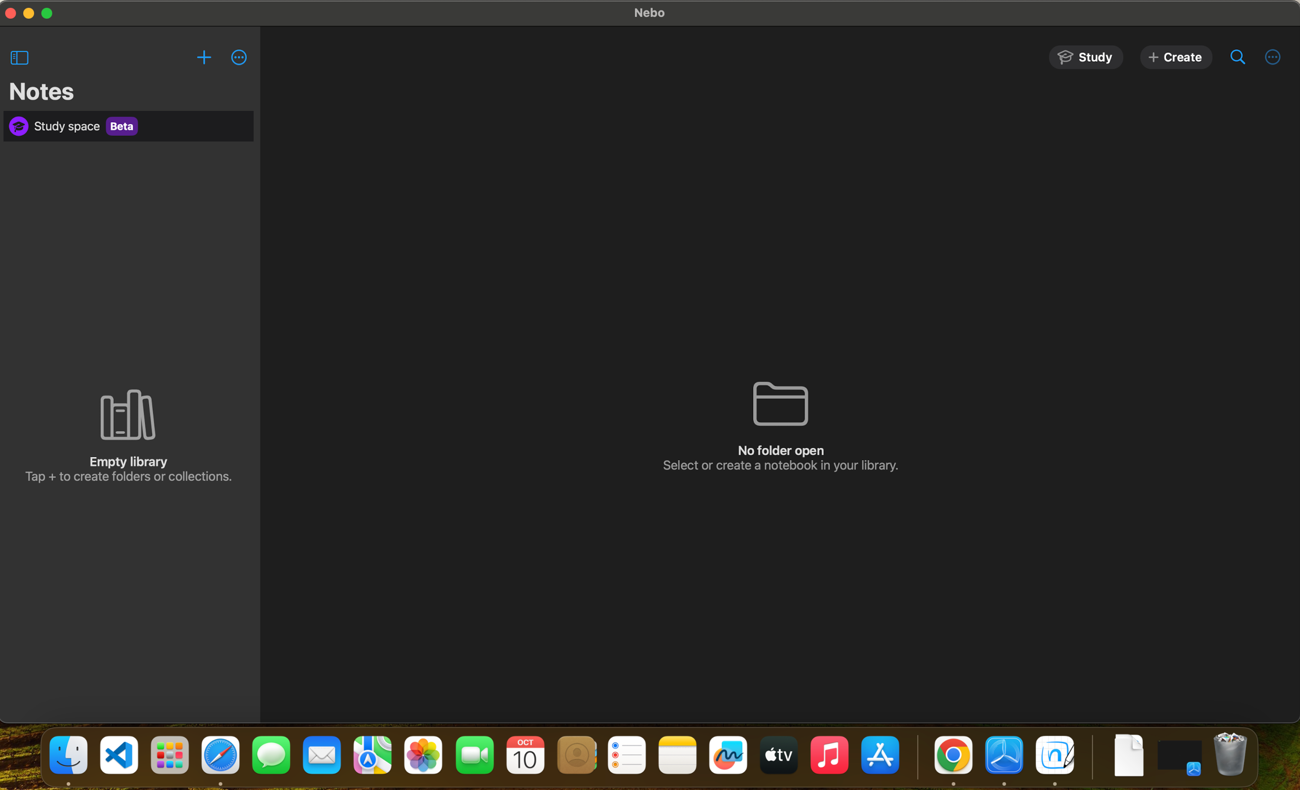Select the Study space item
The height and width of the screenshot is (790, 1300).
click(67, 126)
